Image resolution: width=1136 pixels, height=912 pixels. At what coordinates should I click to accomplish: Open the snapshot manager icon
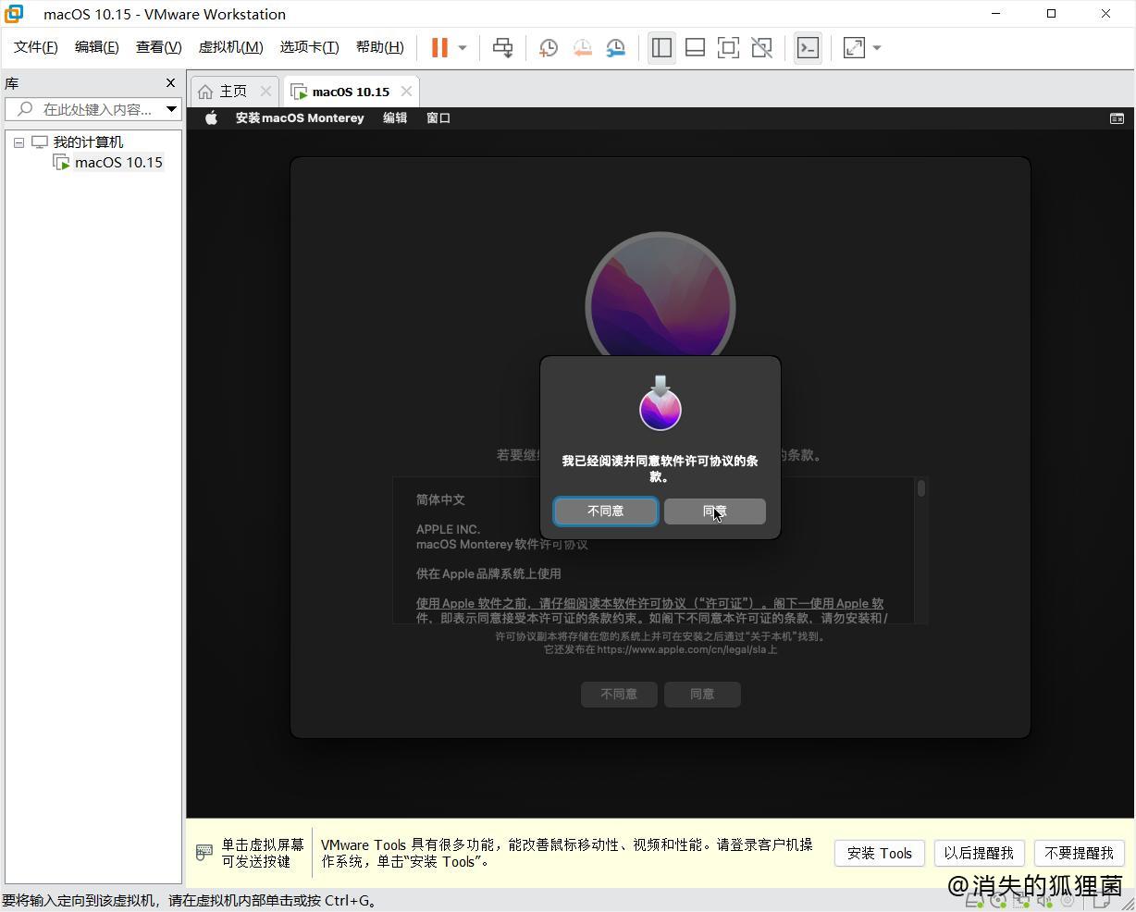click(x=615, y=48)
